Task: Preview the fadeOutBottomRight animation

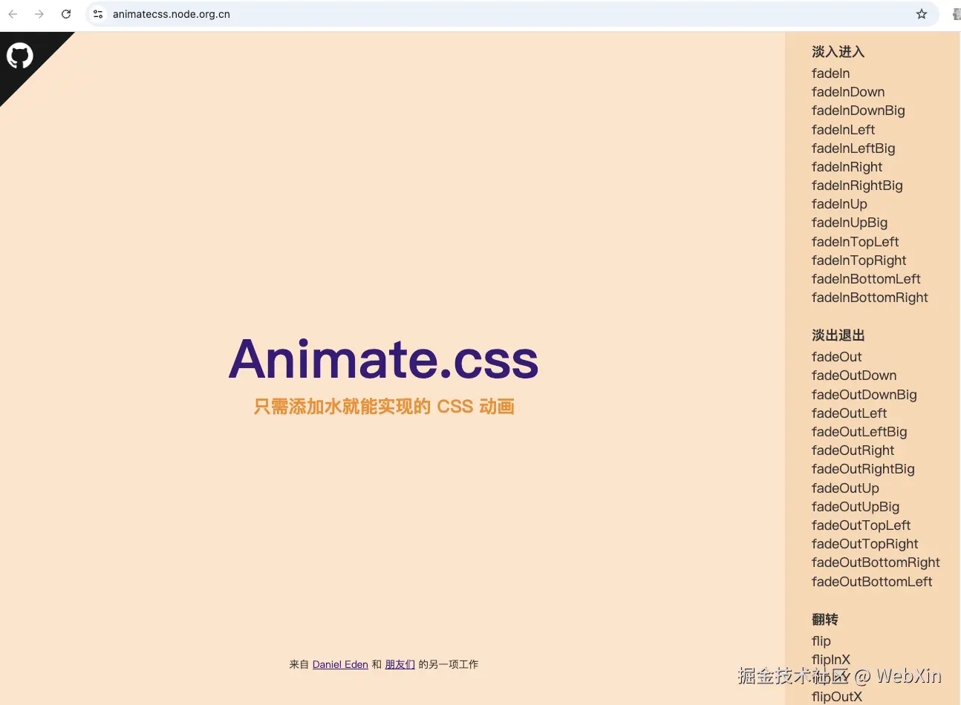Action: click(x=876, y=563)
